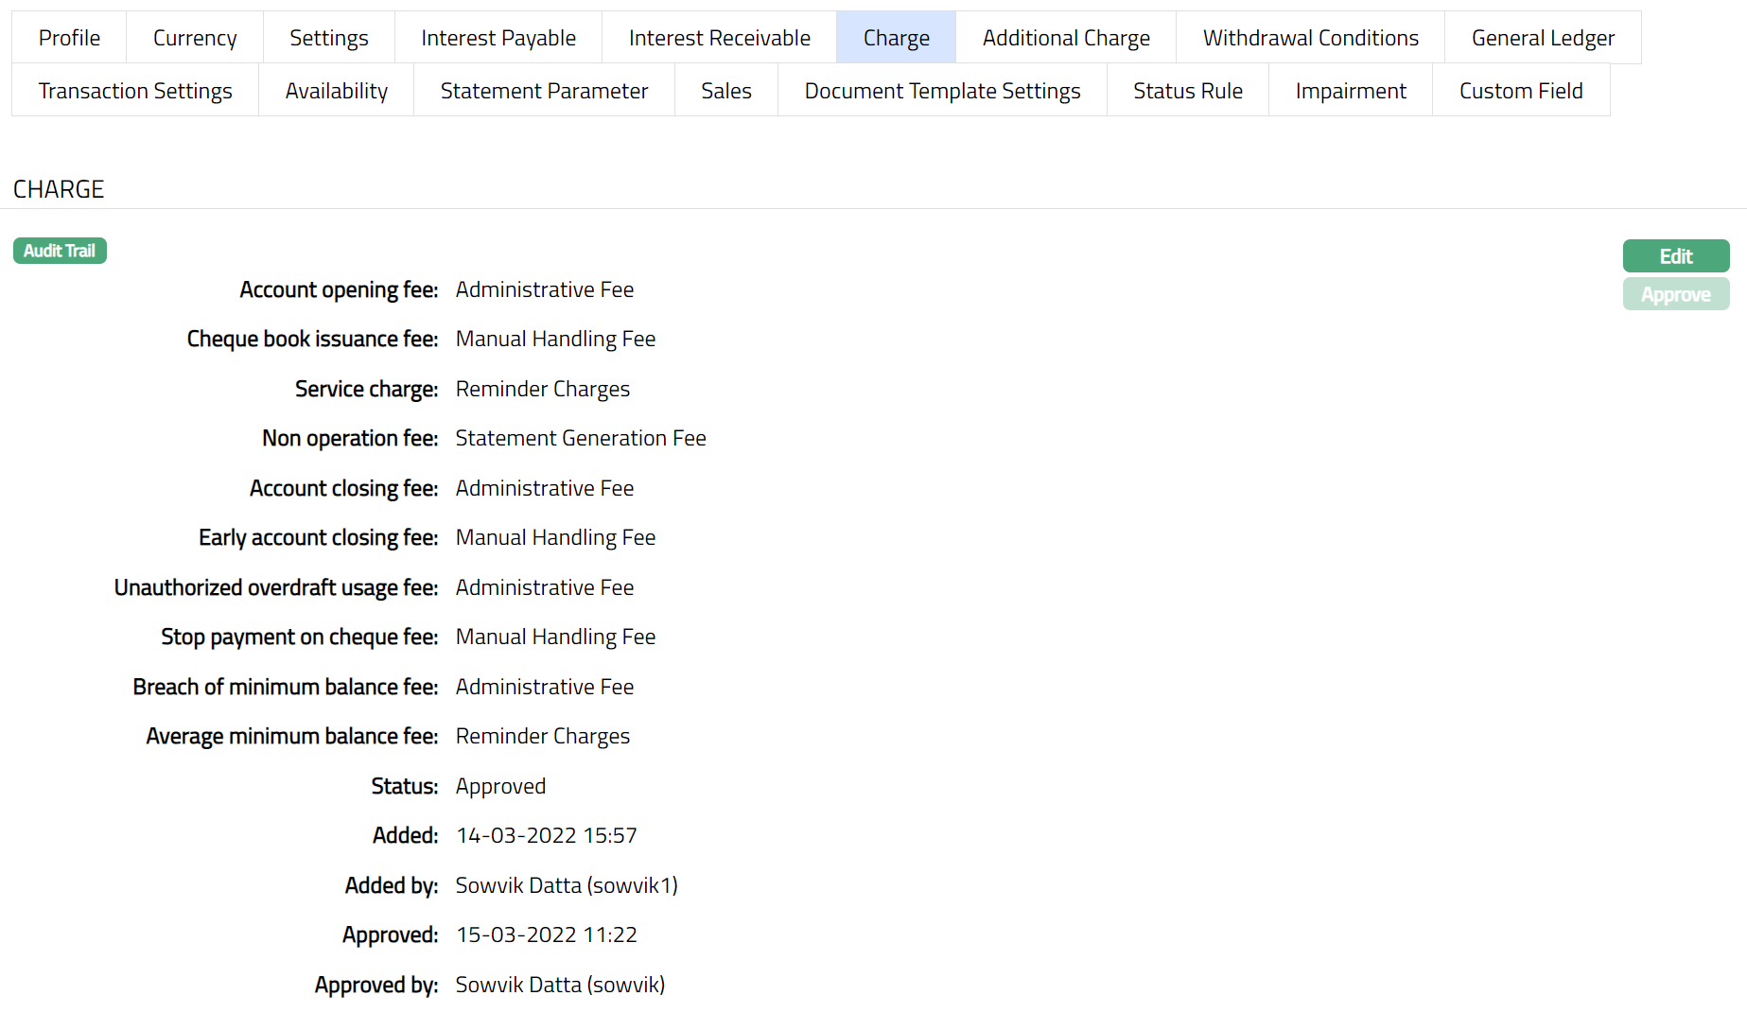This screenshot has height=1013, width=1747.
Task: View the Withdrawal Conditions tab
Action: 1310,38
